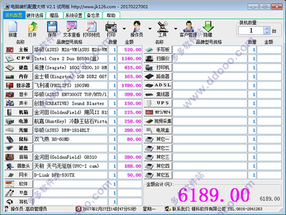Select the 显卡 graphics card button
This screenshot has height=215, width=286.
pos(19,94)
